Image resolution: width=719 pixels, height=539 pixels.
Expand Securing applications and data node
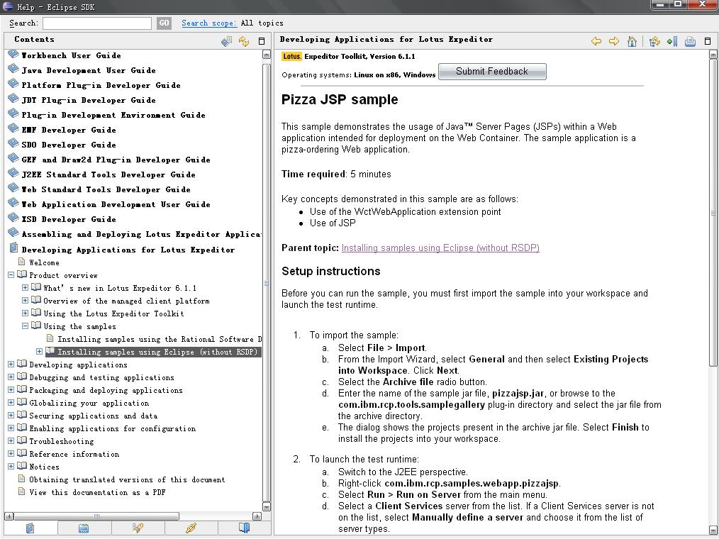(x=11, y=415)
